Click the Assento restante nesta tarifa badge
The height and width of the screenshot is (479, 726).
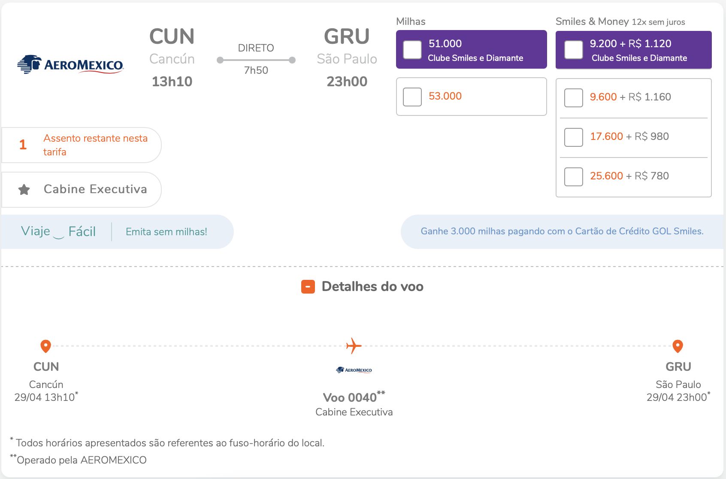tap(82, 145)
